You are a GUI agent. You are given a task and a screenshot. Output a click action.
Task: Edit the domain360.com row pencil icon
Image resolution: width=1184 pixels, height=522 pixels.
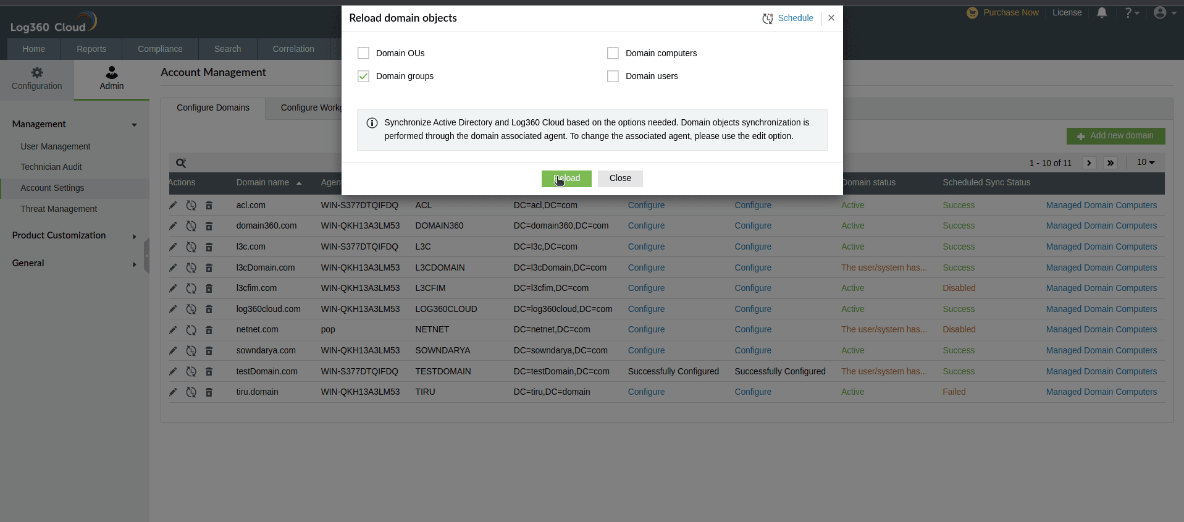click(173, 225)
